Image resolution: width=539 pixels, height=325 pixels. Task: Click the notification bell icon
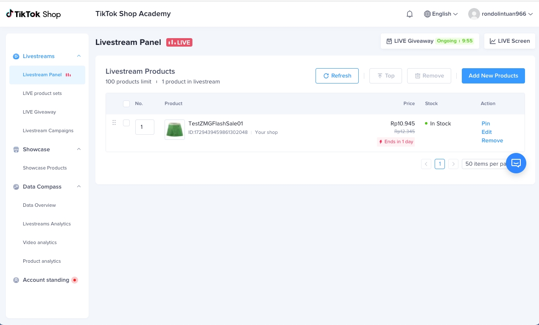[x=410, y=14]
